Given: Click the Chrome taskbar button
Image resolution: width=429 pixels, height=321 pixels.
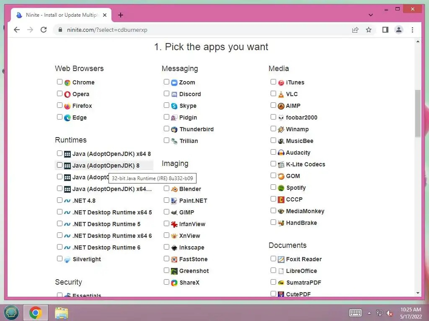Looking at the screenshot, I should [36, 313].
